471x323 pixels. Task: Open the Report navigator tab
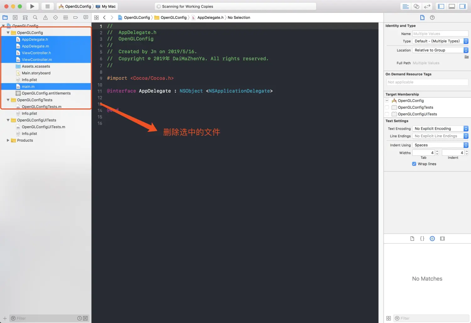tap(85, 18)
